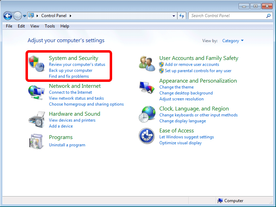Click Optimize visual display
The height and width of the screenshot is (207, 276).
point(180,143)
